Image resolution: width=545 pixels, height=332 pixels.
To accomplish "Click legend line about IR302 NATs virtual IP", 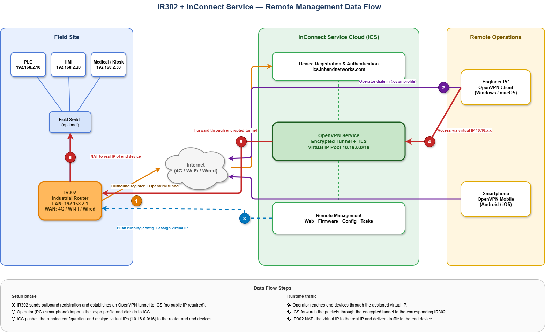I will coord(360,319).
